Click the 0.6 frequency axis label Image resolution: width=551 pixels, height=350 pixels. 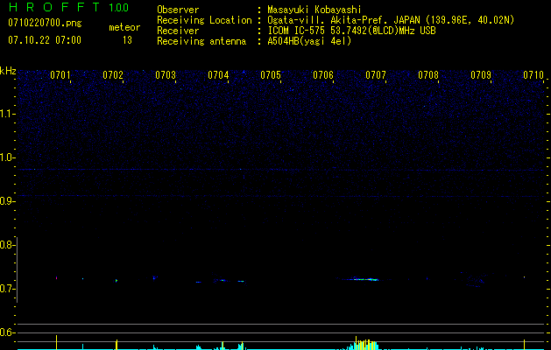tap(7, 332)
